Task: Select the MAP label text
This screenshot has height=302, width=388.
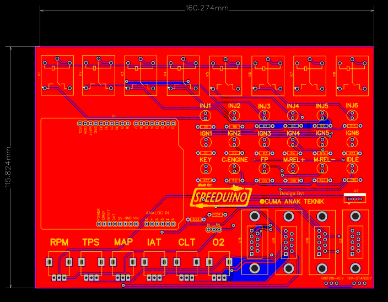Action: [x=123, y=242]
